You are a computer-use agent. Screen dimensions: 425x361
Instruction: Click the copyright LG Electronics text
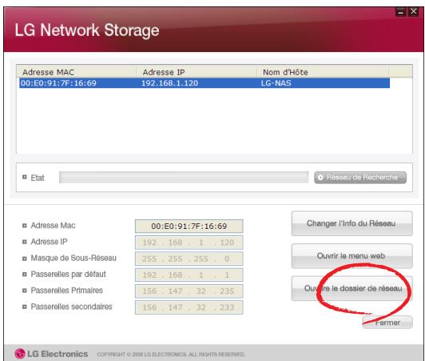pyautogui.click(x=171, y=355)
